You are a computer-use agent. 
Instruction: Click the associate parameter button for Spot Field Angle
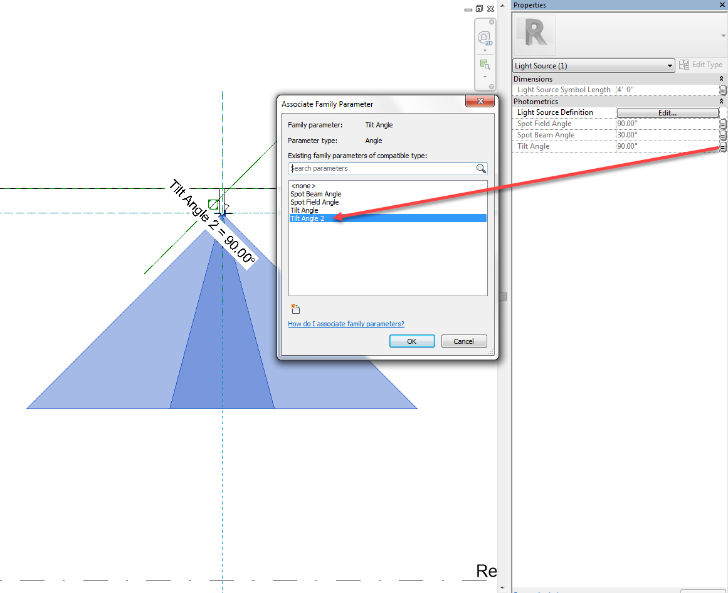(x=723, y=124)
